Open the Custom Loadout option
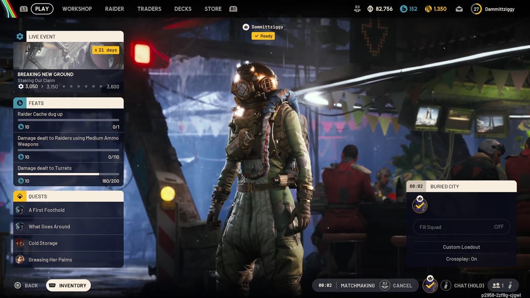This screenshot has width=530, height=298. pyautogui.click(x=461, y=247)
